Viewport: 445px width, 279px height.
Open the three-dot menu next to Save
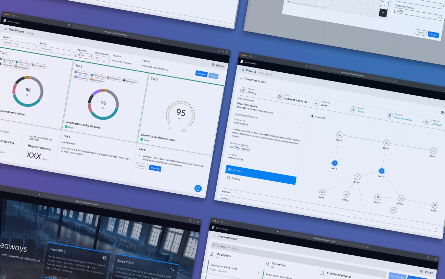pyautogui.click(x=222, y=77)
